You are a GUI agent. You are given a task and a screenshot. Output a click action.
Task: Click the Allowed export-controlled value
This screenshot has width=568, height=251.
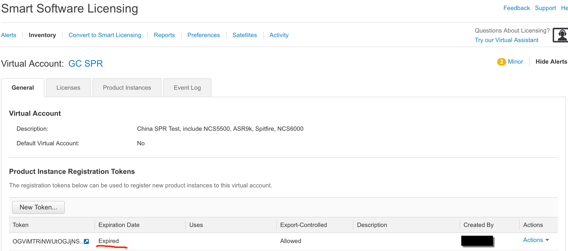[x=291, y=241]
